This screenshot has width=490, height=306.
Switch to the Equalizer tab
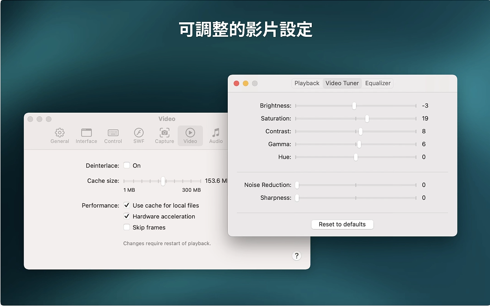(x=378, y=83)
